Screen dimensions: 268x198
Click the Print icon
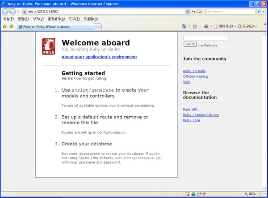coord(206,26)
